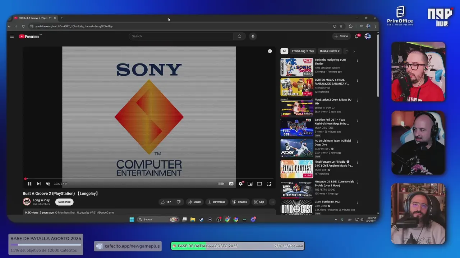Open YouTube notifications bell
Viewport: 460px width, 258px height.
click(x=357, y=36)
